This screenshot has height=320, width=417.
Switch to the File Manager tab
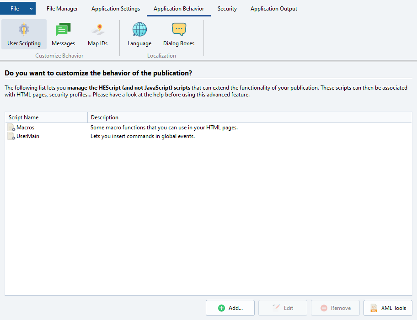click(62, 9)
